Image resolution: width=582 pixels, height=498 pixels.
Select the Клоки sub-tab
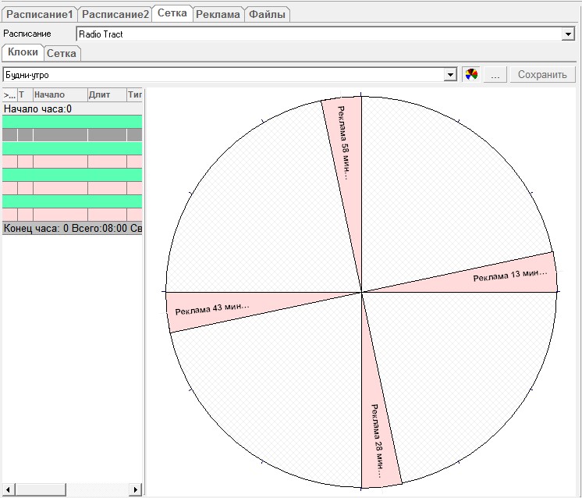[x=23, y=52]
